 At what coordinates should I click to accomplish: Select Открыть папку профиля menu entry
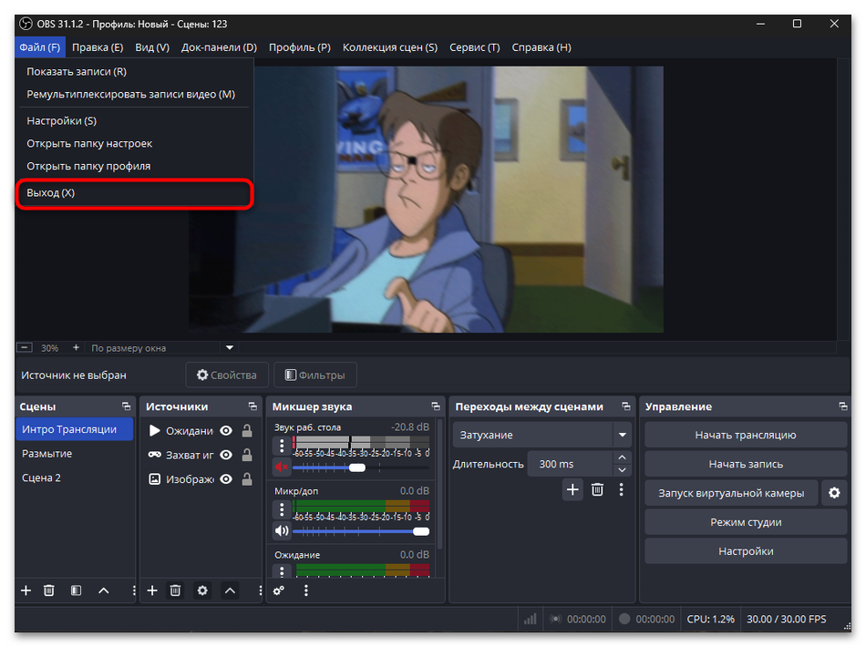tap(134, 166)
